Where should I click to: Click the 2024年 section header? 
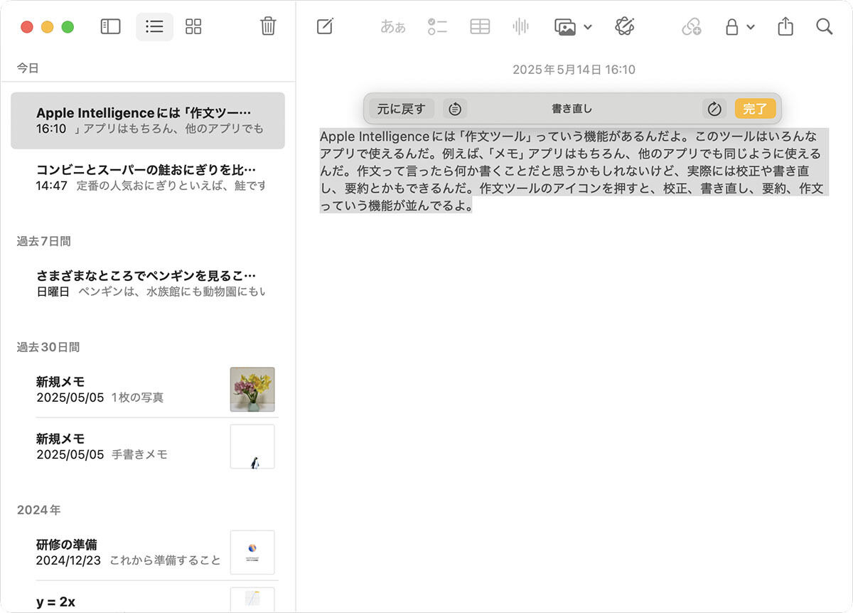[39, 510]
